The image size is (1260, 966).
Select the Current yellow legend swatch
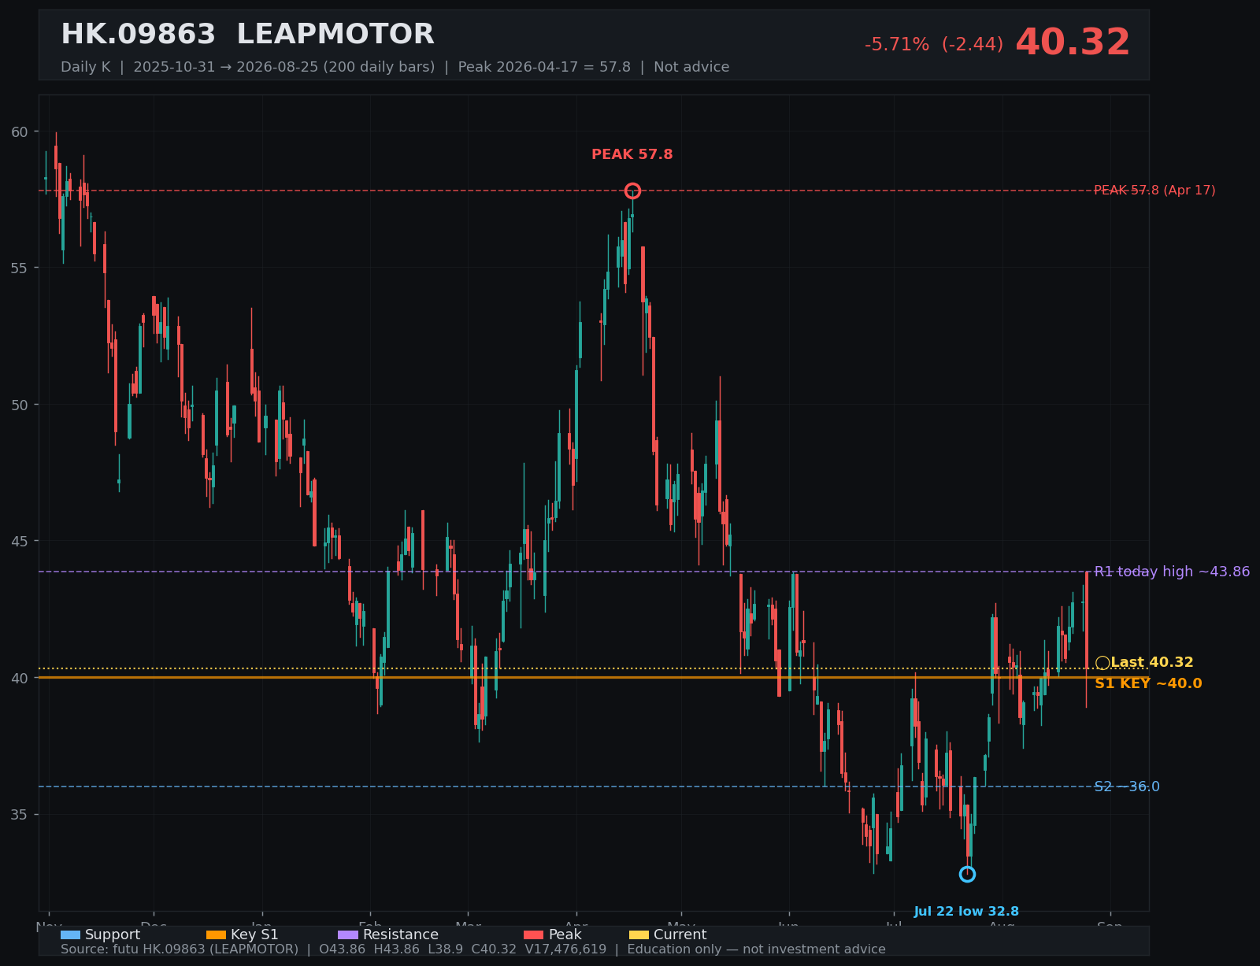639,935
